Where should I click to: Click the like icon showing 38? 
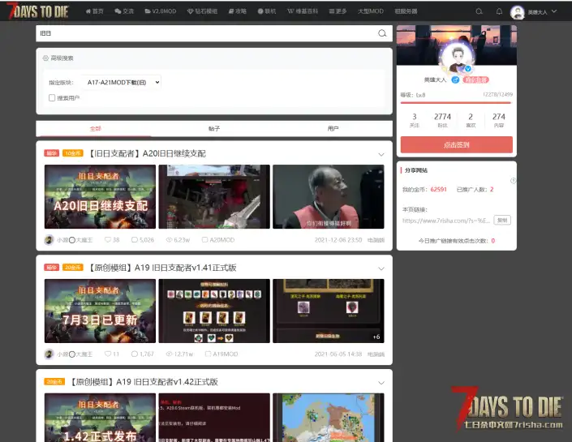(x=108, y=239)
